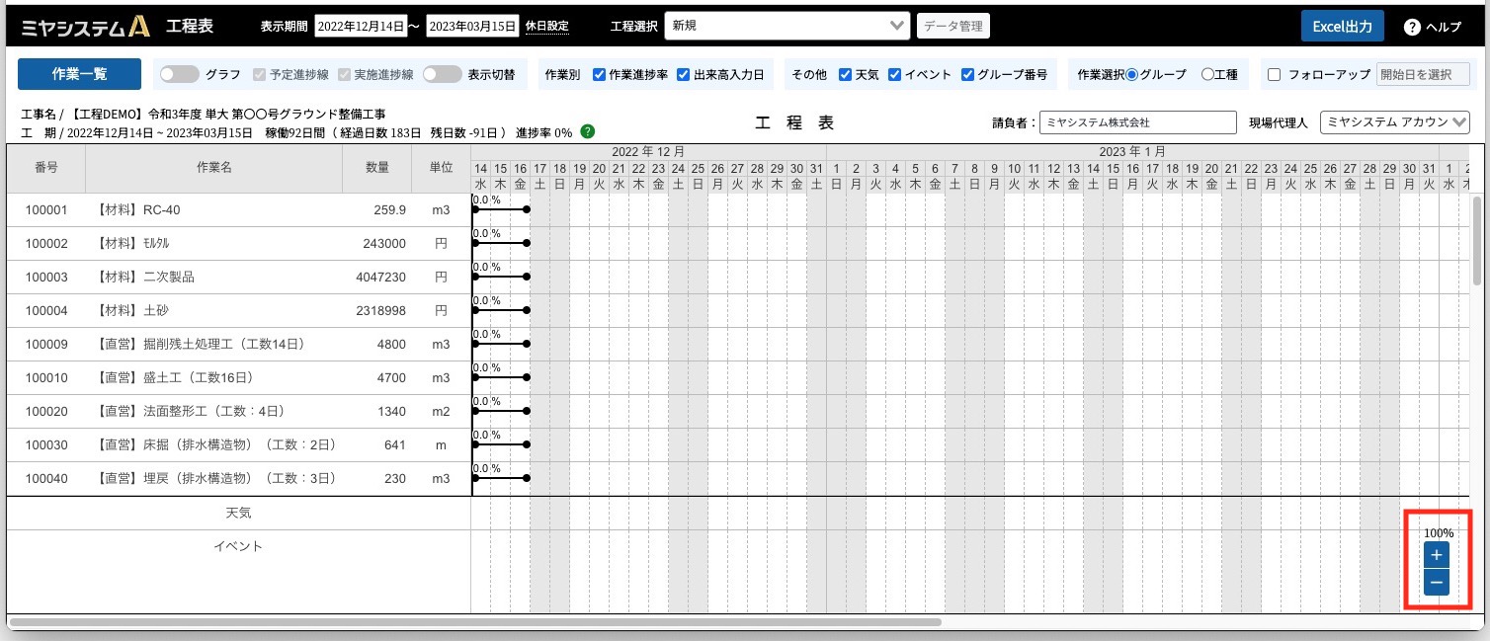The image size is (1490, 641).
Task: Click the 開始日を選択 date field
Action: click(x=1423, y=74)
